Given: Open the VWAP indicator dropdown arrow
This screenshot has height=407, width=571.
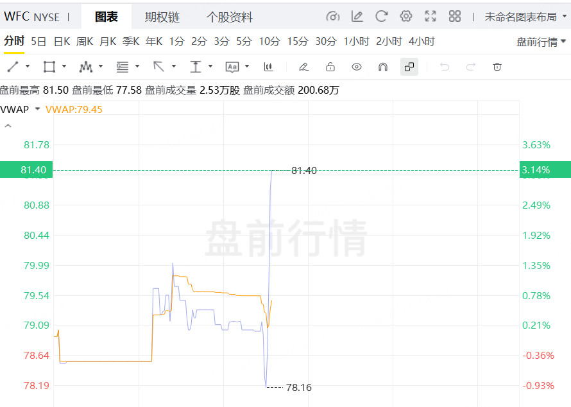Looking at the screenshot, I should tap(37, 109).
